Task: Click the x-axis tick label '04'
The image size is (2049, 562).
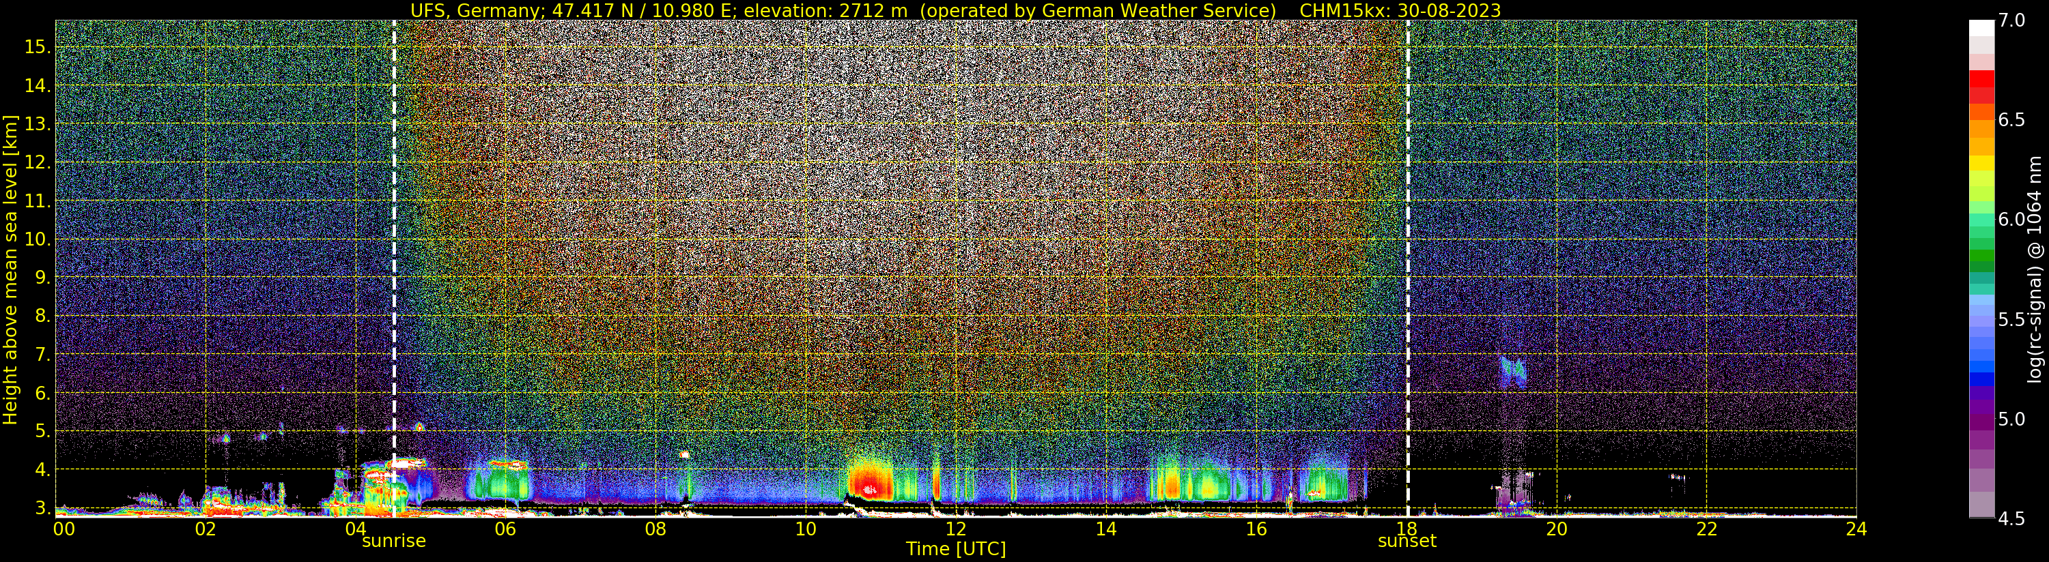Action: (356, 529)
